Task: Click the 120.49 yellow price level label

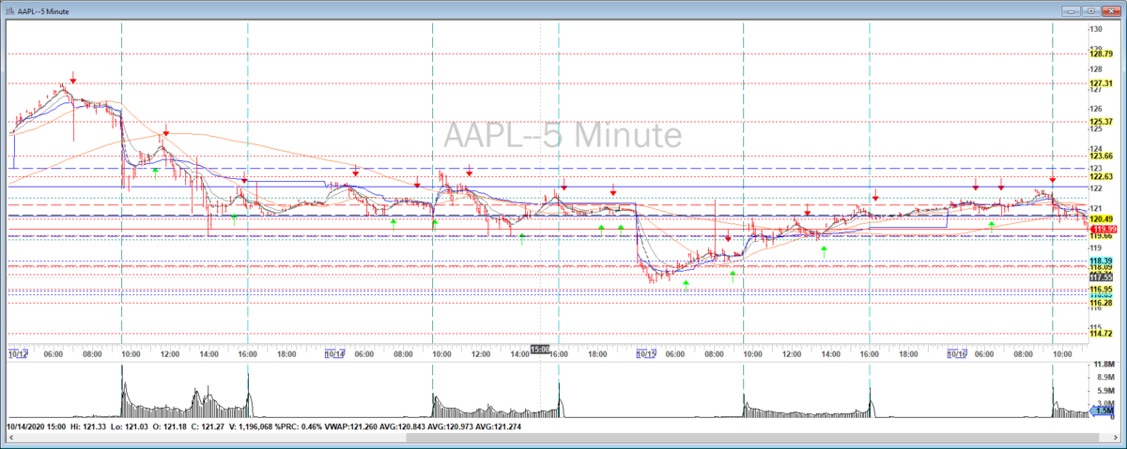Action: point(1101,218)
